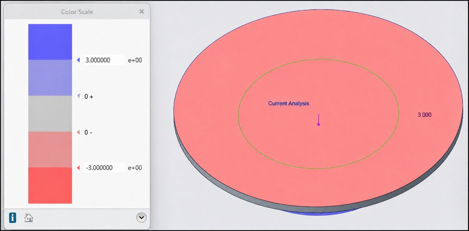Close the Color Scale panel
469x231 pixels.
[x=142, y=12]
